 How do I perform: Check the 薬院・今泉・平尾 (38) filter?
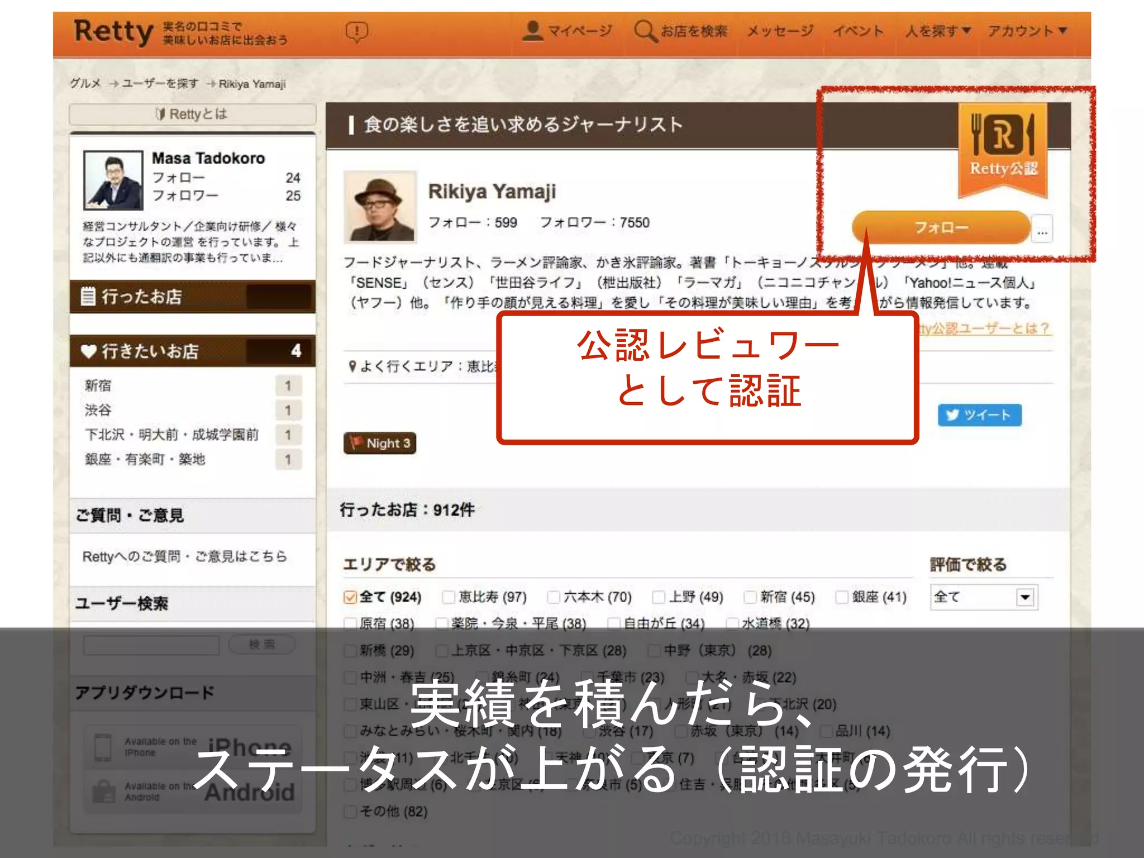click(441, 623)
